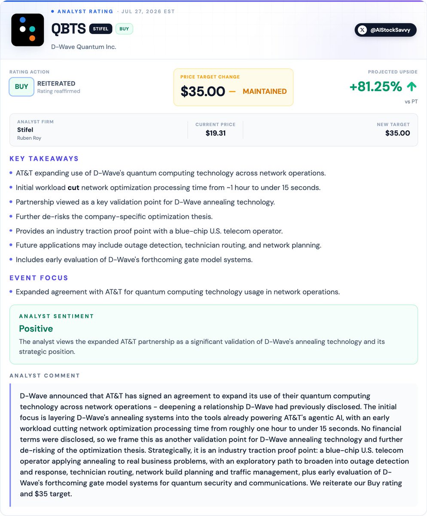The height and width of the screenshot is (516, 427).
Task: Click the BUY rating action box
Action: point(21,86)
